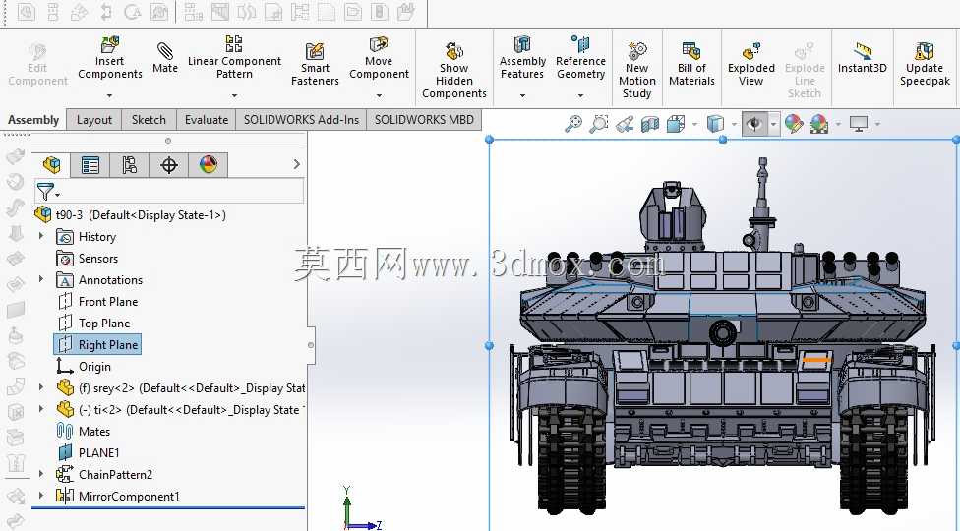Open Insert Components tool
The image size is (960, 531).
tap(109, 59)
